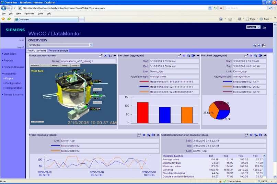Click the Go link next to language
The height and width of the screenshot is (184, 277).
click(264, 28)
